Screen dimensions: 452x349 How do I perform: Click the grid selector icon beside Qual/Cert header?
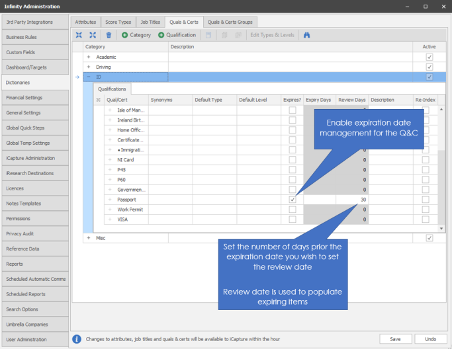coord(99,100)
